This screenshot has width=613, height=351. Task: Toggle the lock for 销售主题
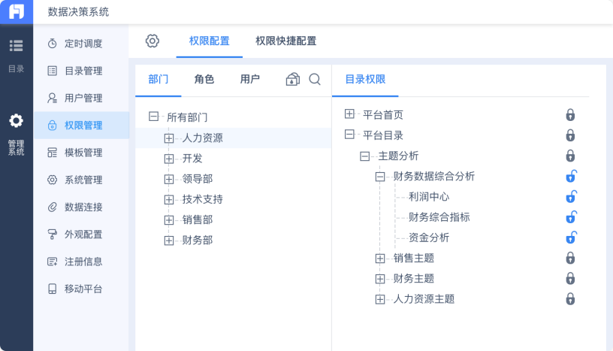click(570, 258)
